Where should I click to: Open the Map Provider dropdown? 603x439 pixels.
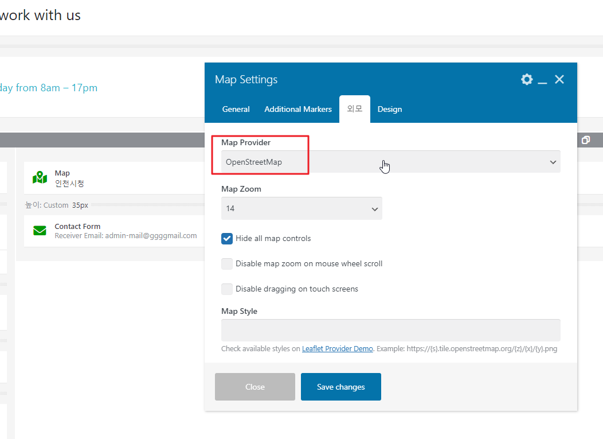tap(391, 162)
